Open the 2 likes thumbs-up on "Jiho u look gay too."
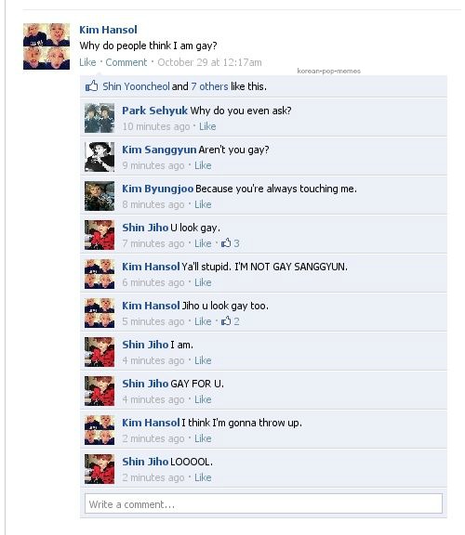This screenshot has height=535, width=465. click(x=231, y=321)
